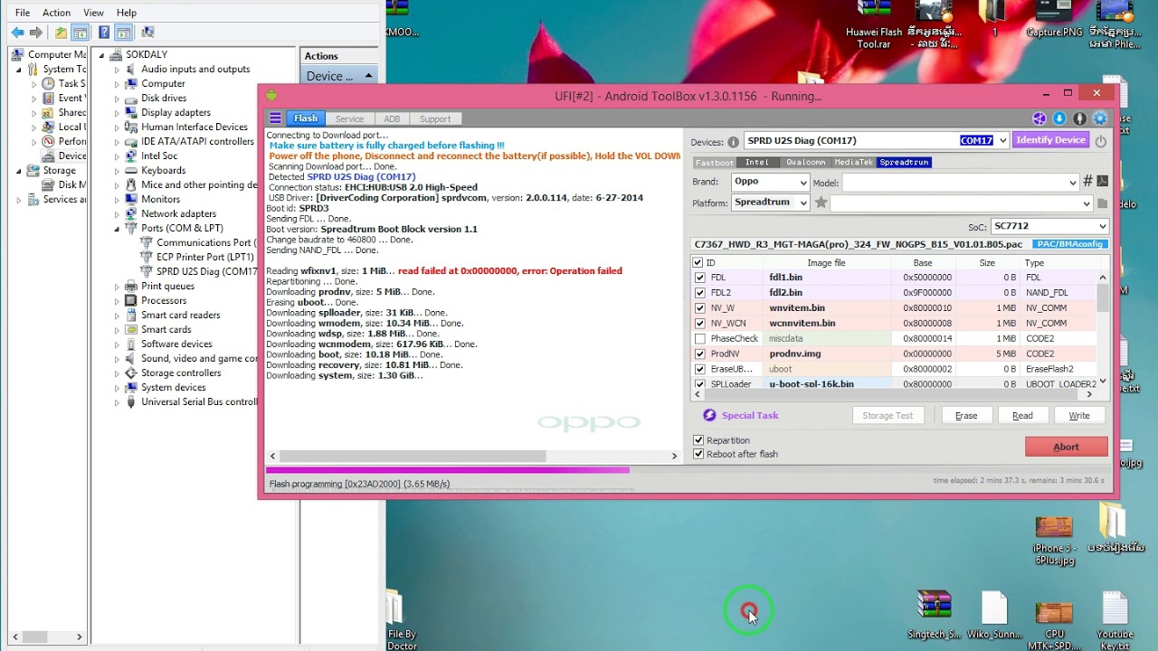Image resolution: width=1158 pixels, height=651 pixels.
Task: Open UFI settings gear icon
Action: point(1100,118)
